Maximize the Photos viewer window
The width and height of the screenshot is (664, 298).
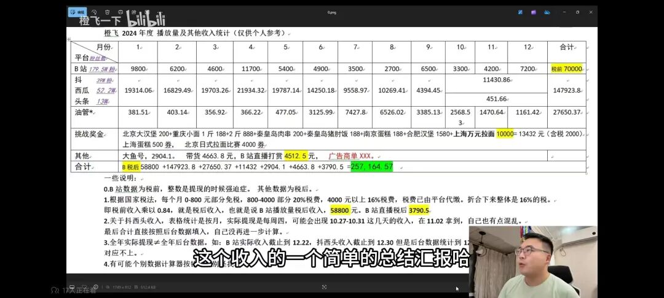tap(577, 12)
